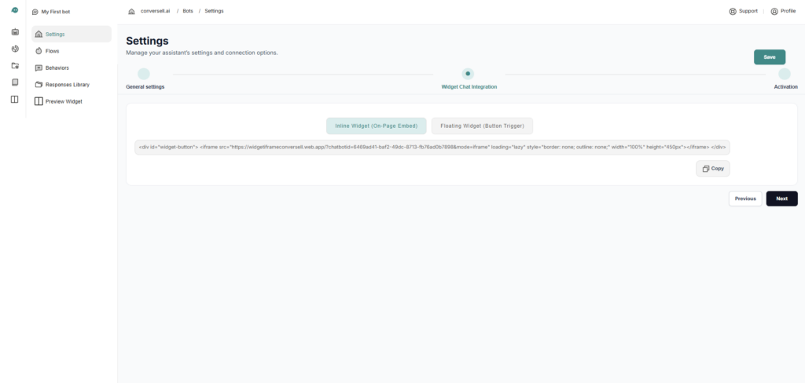The width and height of the screenshot is (805, 383).
Task: Switch to Floating Widget (Button Trigger)
Action: tap(482, 126)
